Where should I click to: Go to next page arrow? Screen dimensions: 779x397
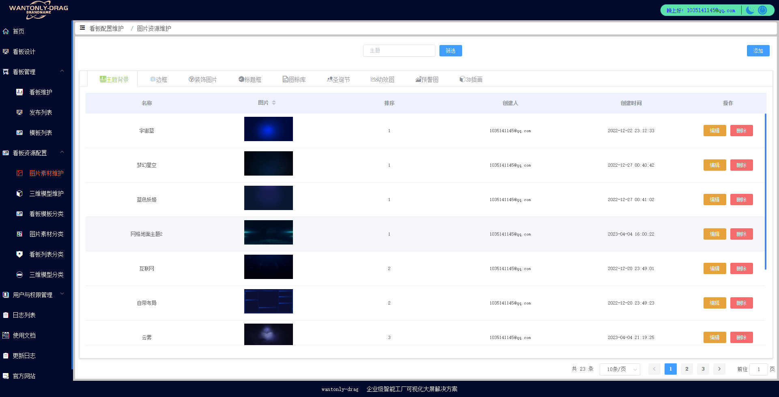click(x=719, y=369)
